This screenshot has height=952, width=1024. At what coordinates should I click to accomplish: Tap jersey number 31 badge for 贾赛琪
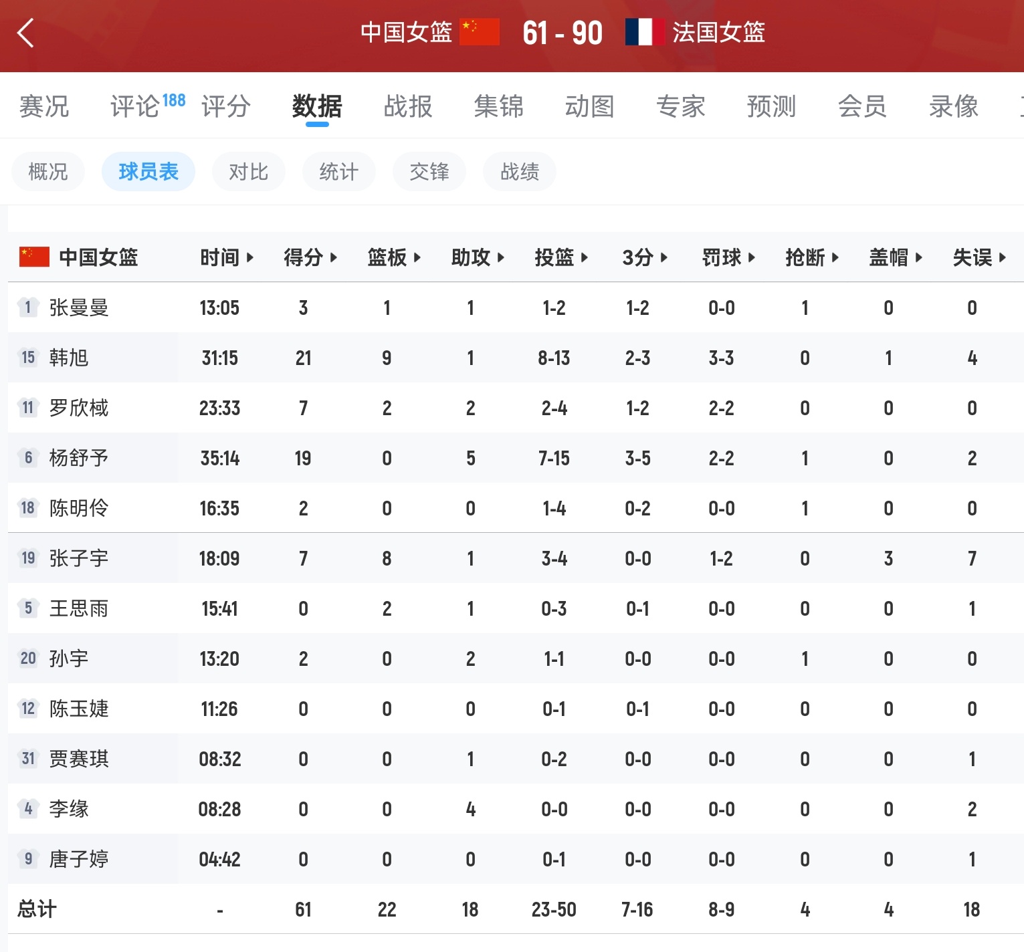click(28, 759)
